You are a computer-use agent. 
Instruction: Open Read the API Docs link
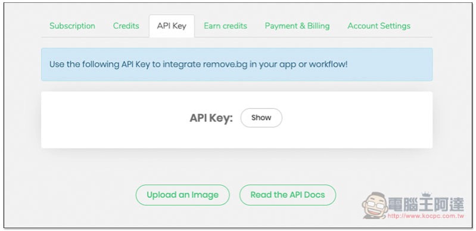coord(288,195)
